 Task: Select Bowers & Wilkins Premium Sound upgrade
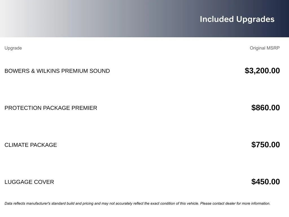57,71
